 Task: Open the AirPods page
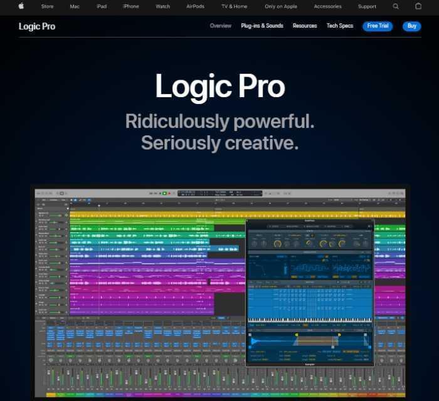[195, 6]
